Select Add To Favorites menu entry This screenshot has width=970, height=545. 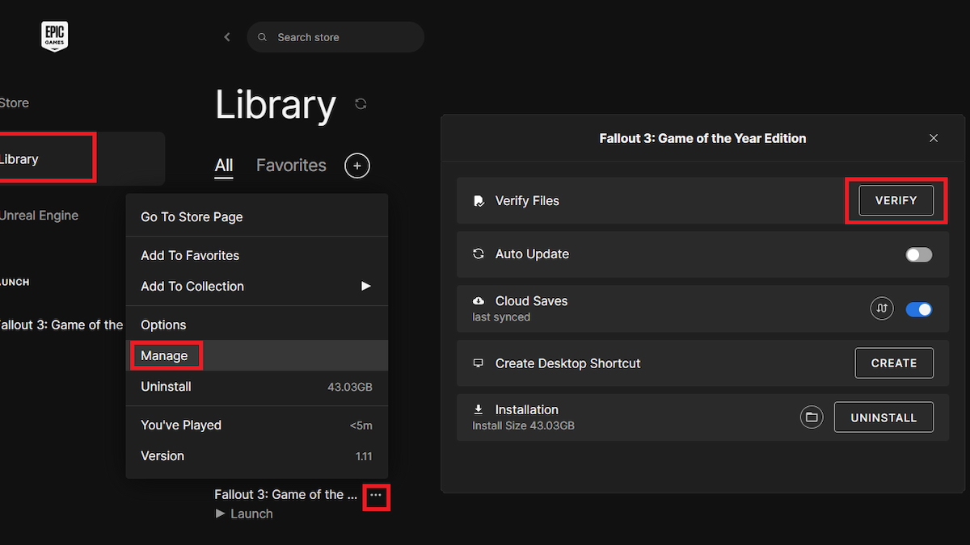pyautogui.click(x=190, y=256)
